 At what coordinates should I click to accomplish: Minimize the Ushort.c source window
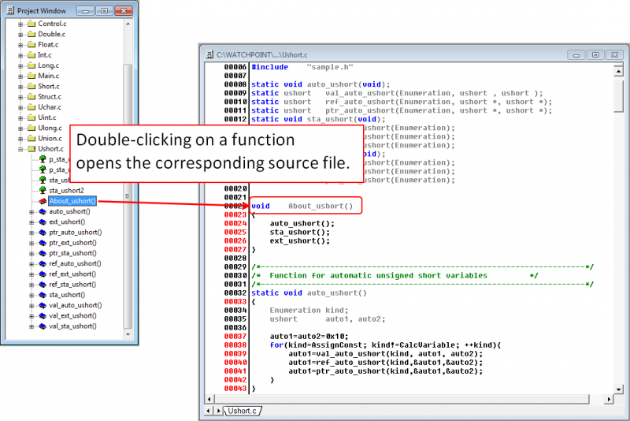point(576,54)
